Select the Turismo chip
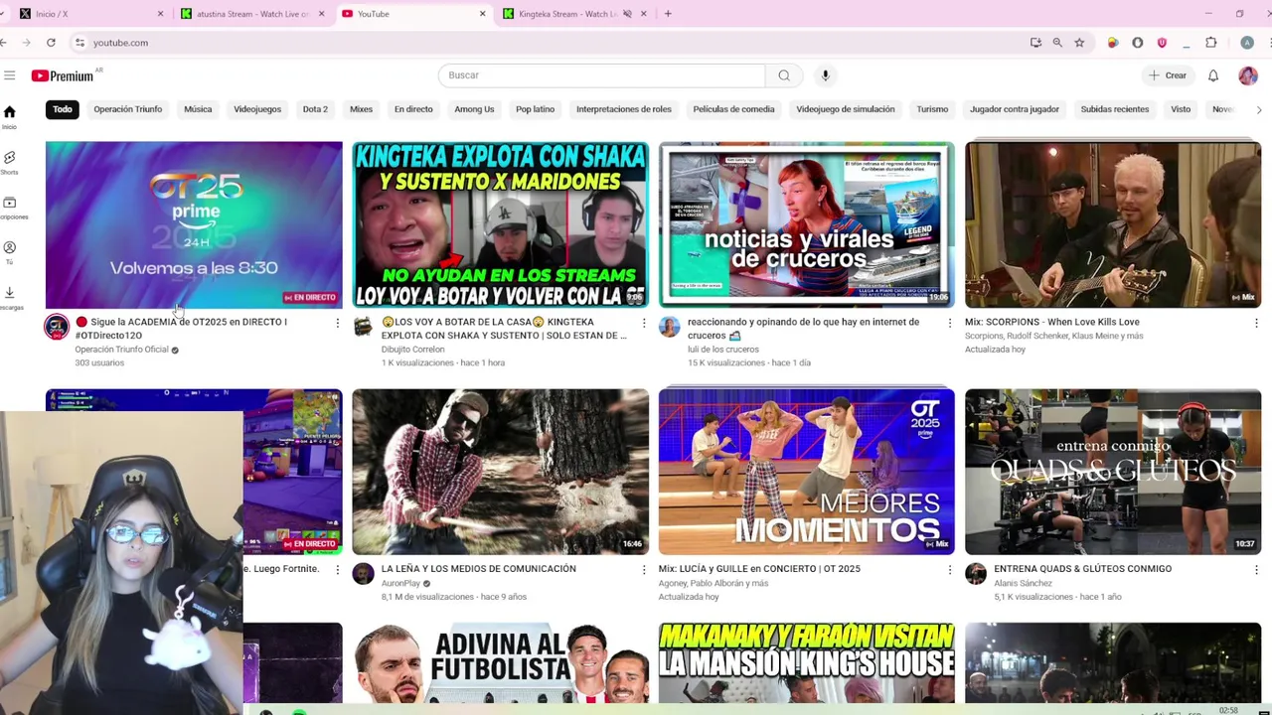This screenshot has width=1272, height=715. pyautogui.click(x=932, y=109)
